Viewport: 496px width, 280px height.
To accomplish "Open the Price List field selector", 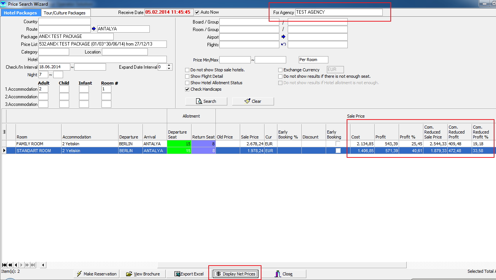I will [103, 44].
